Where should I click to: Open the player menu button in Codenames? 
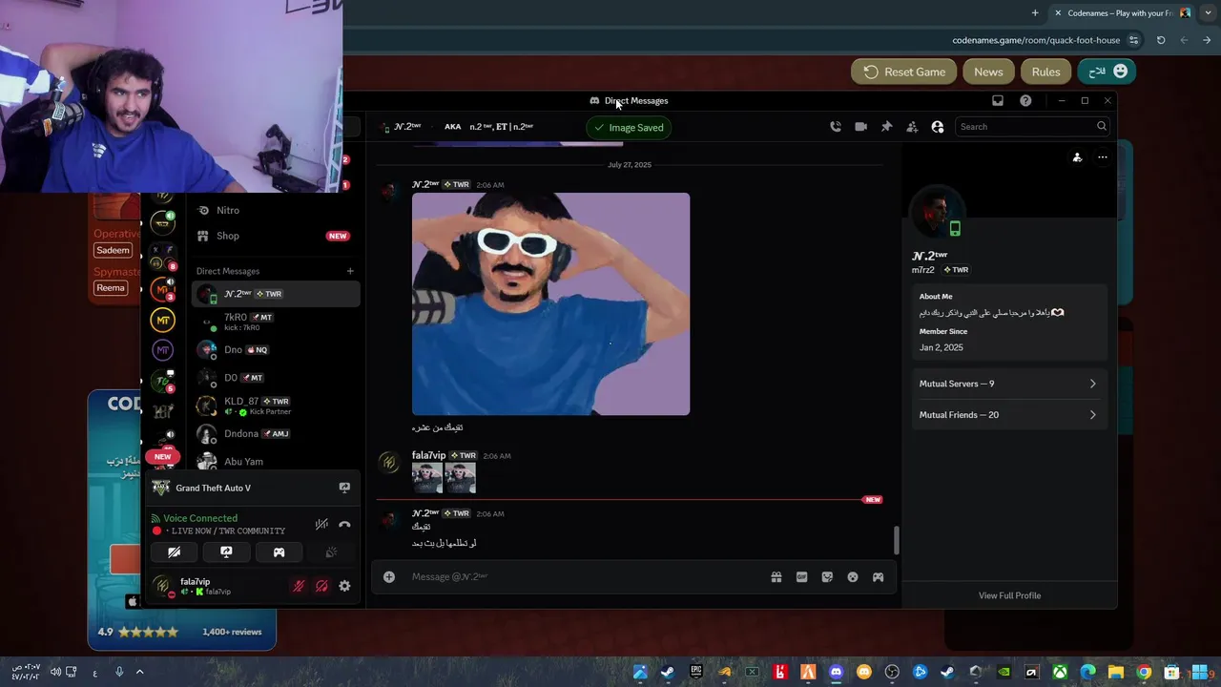1107,72
